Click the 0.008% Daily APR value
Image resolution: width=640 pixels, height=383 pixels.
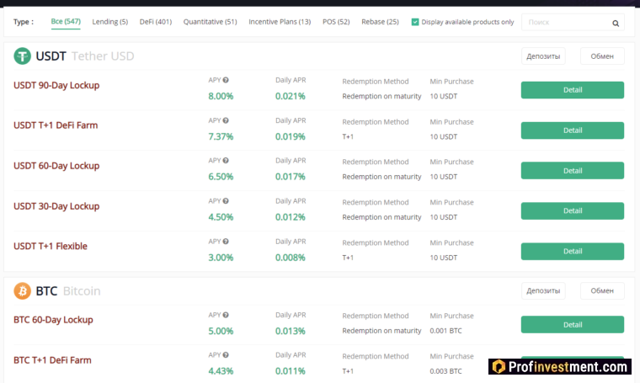click(291, 258)
